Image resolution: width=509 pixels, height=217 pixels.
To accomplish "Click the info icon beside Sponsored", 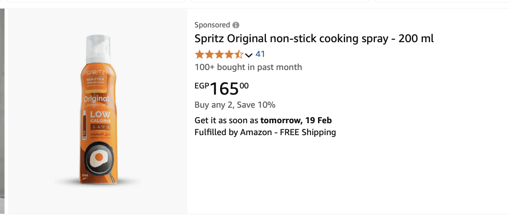I will coord(236,25).
